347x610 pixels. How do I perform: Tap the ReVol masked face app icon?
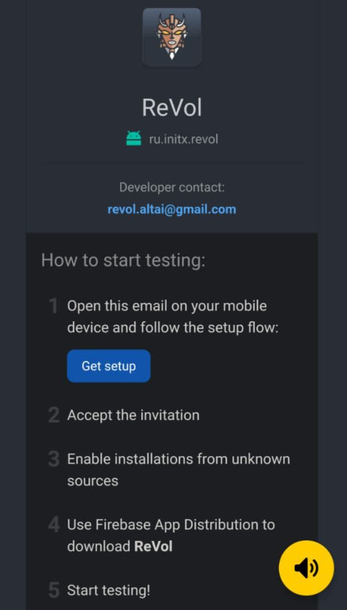[172, 38]
